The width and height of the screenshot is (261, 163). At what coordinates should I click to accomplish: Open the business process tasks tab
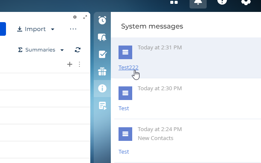click(103, 106)
